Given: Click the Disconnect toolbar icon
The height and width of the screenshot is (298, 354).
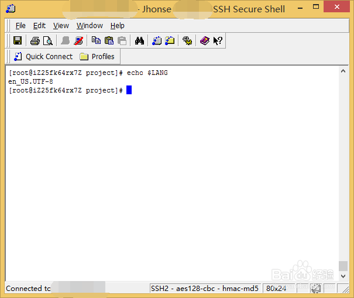Looking at the screenshot, I should pos(78,41).
